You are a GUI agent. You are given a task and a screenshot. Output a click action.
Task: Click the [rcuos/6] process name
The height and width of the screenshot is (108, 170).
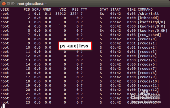(147, 64)
